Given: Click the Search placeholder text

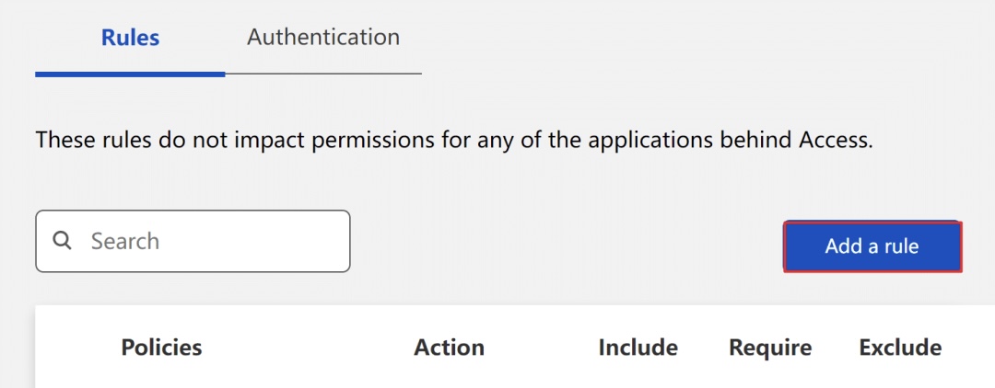Looking at the screenshot, I should (x=125, y=241).
